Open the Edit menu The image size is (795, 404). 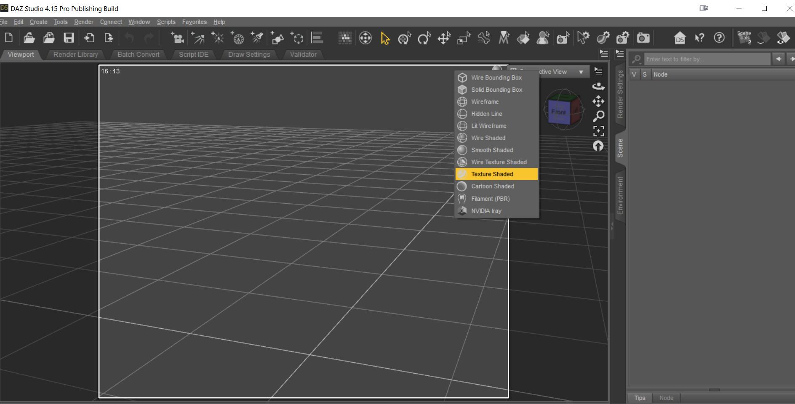point(19,22)
